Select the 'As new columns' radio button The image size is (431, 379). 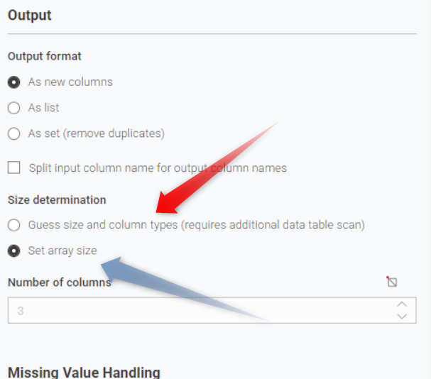pos(13,82)
